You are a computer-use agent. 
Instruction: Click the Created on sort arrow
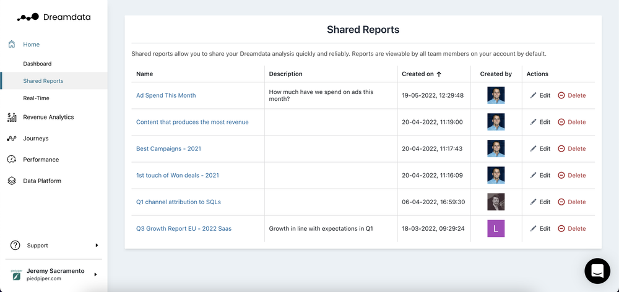(x=439, y=74)
